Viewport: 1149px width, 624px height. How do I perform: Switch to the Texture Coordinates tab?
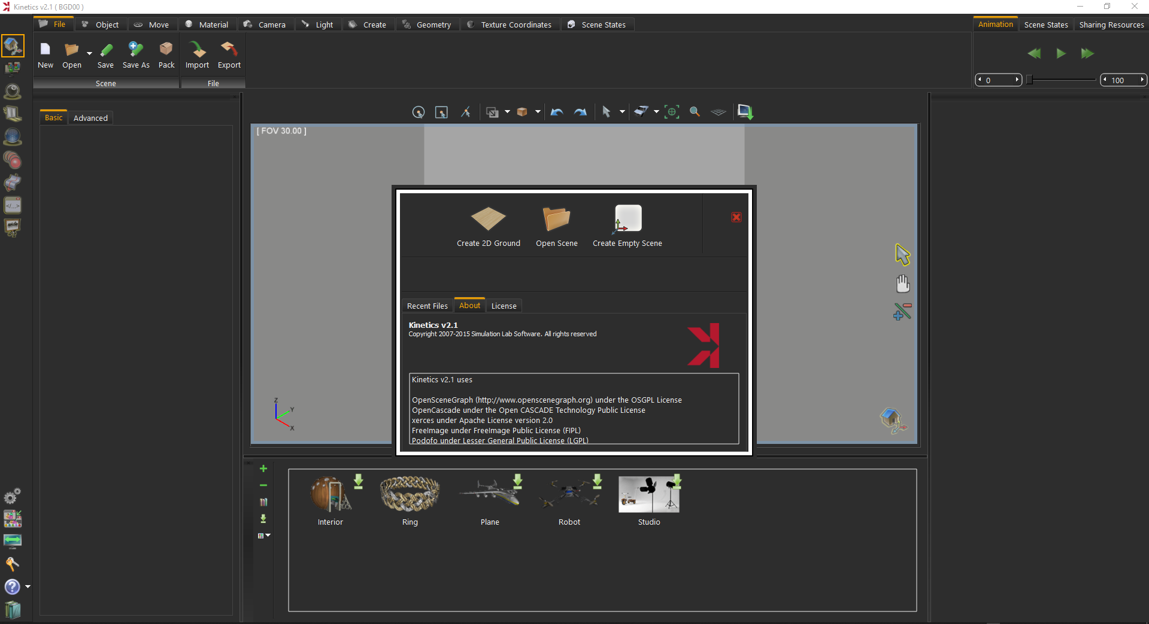pyautogui.click(x=510, y=25)
